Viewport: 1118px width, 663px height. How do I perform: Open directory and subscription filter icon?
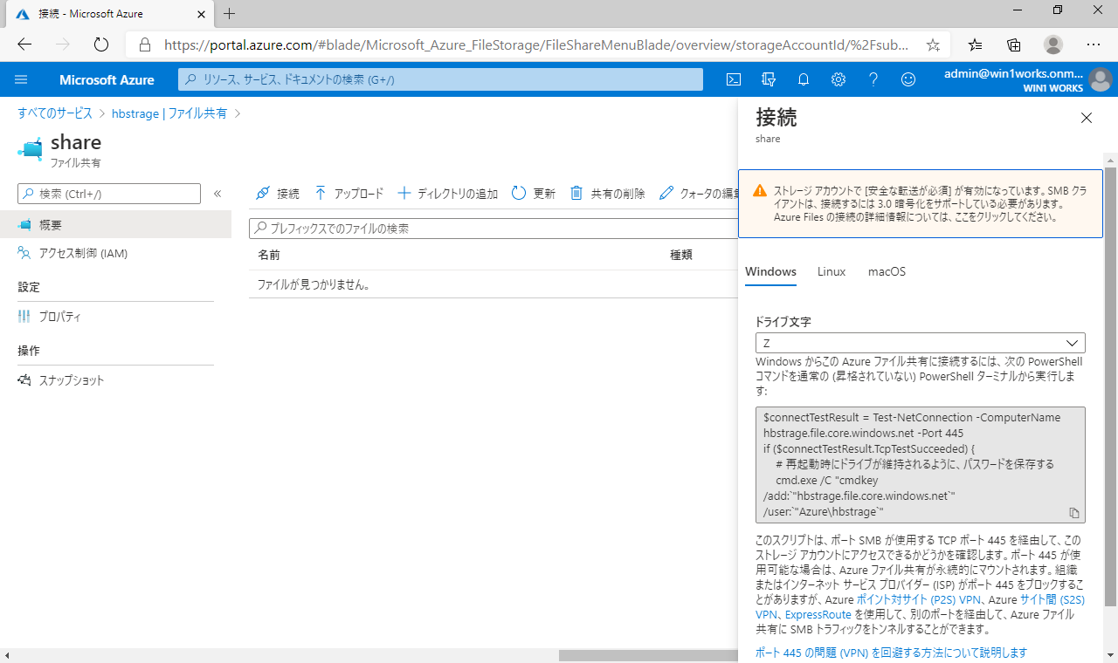(x=769, y=79)
